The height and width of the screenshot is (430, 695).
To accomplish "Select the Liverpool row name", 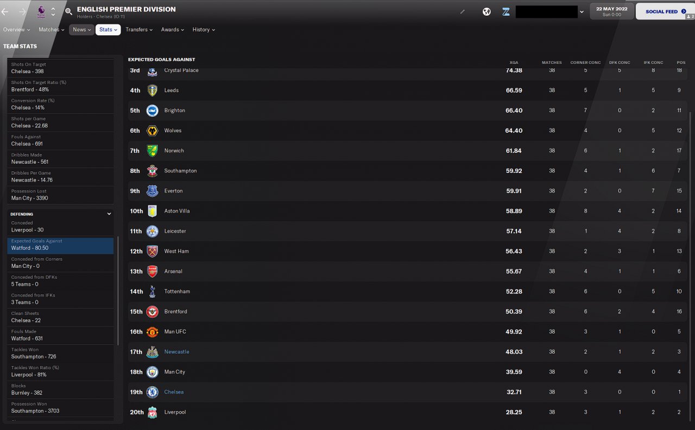I will point(175,412).
